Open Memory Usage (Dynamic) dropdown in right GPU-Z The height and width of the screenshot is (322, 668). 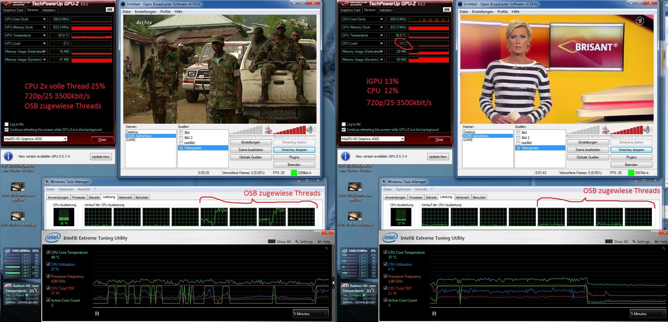(x=381, y=60)
